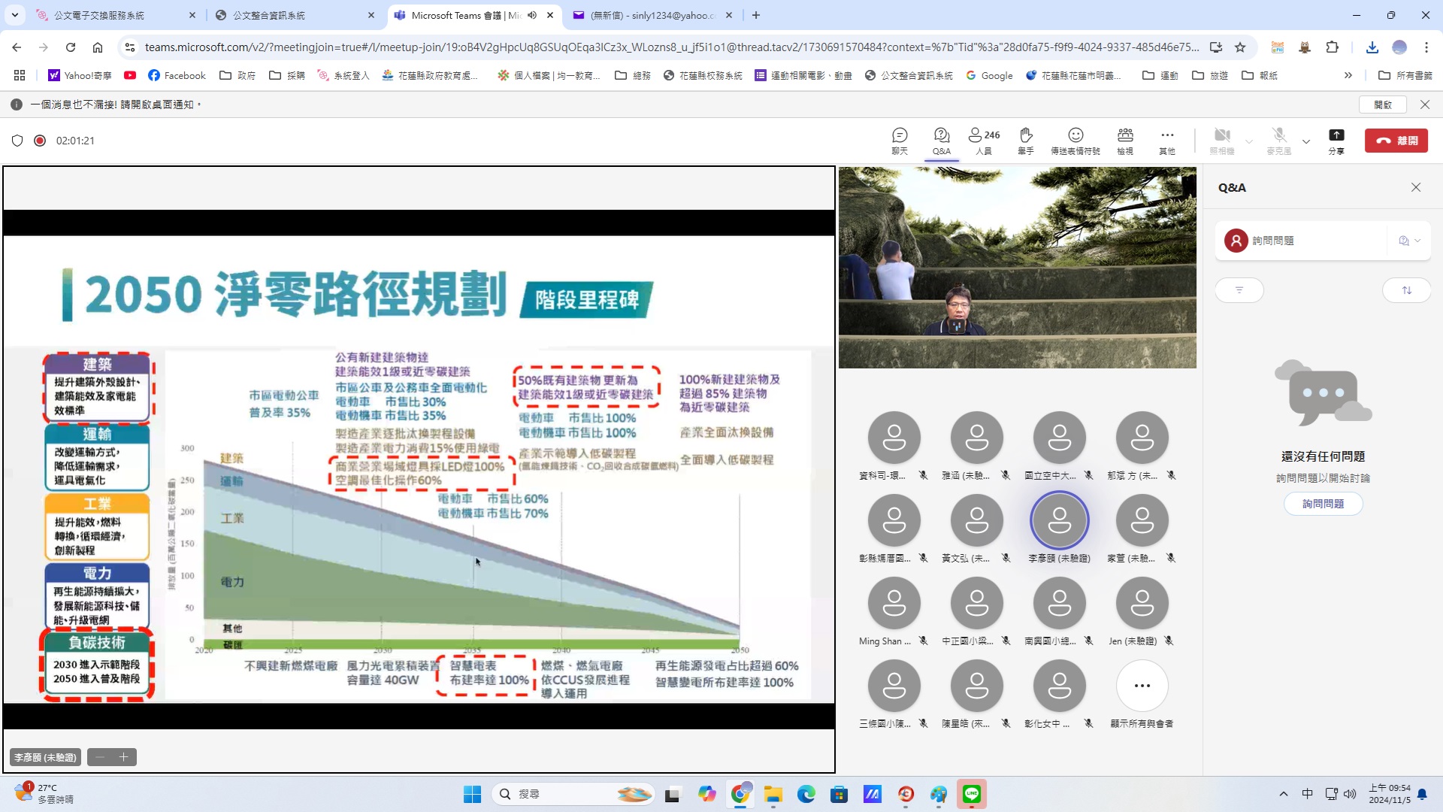Image resolution: width=1443 pixels, height=812 pixels.
Task: Click the share screen icon
Action: pos(1336,141)
